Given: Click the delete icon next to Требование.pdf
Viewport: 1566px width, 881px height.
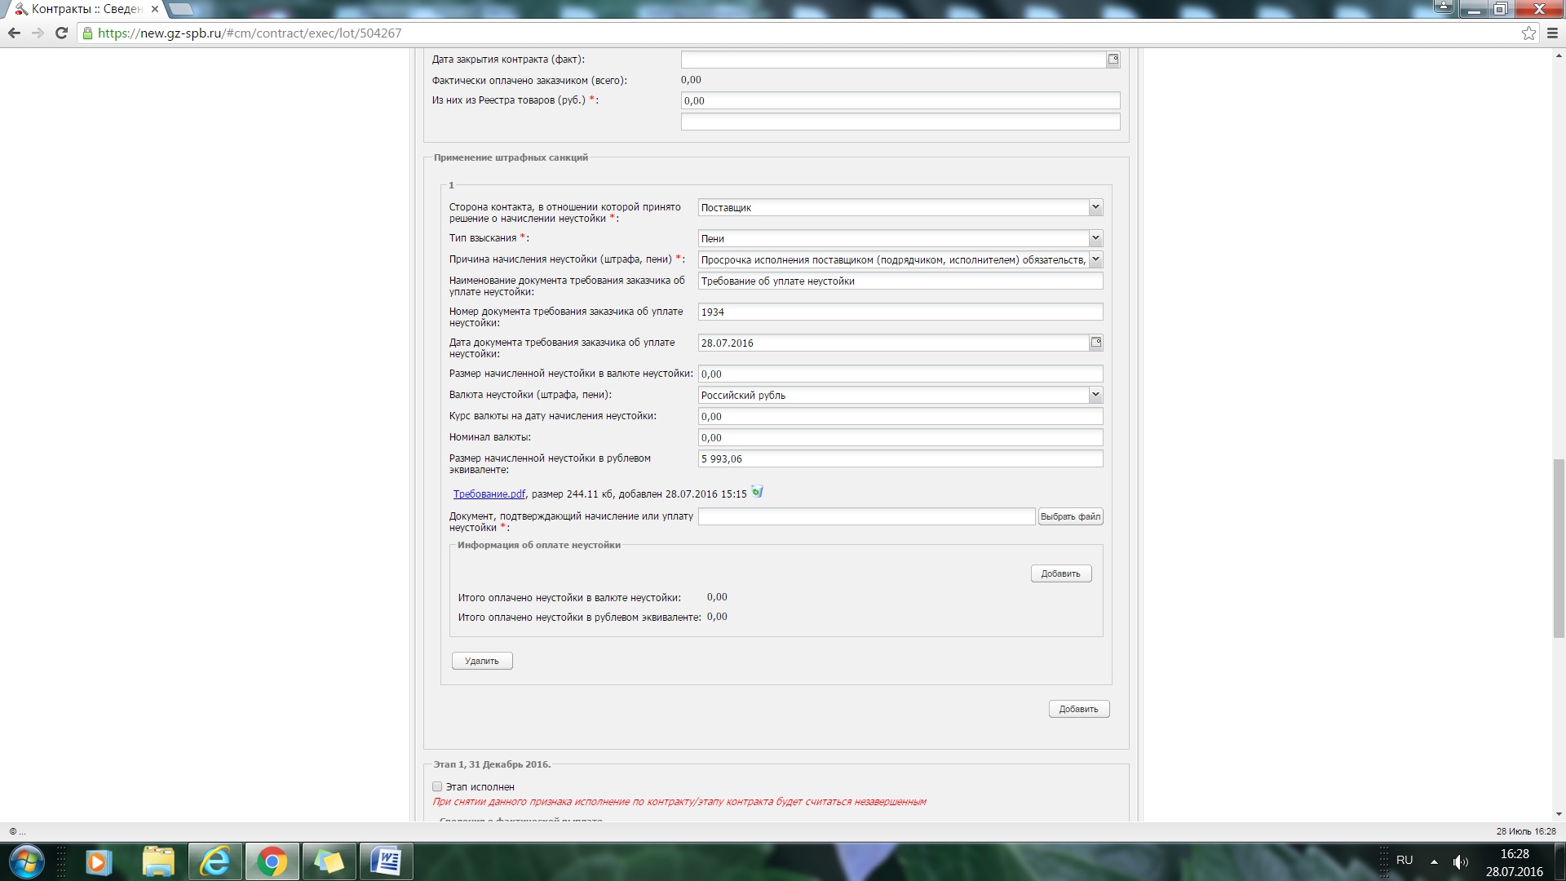Looking at the screenshot, I should pos(757,492).
